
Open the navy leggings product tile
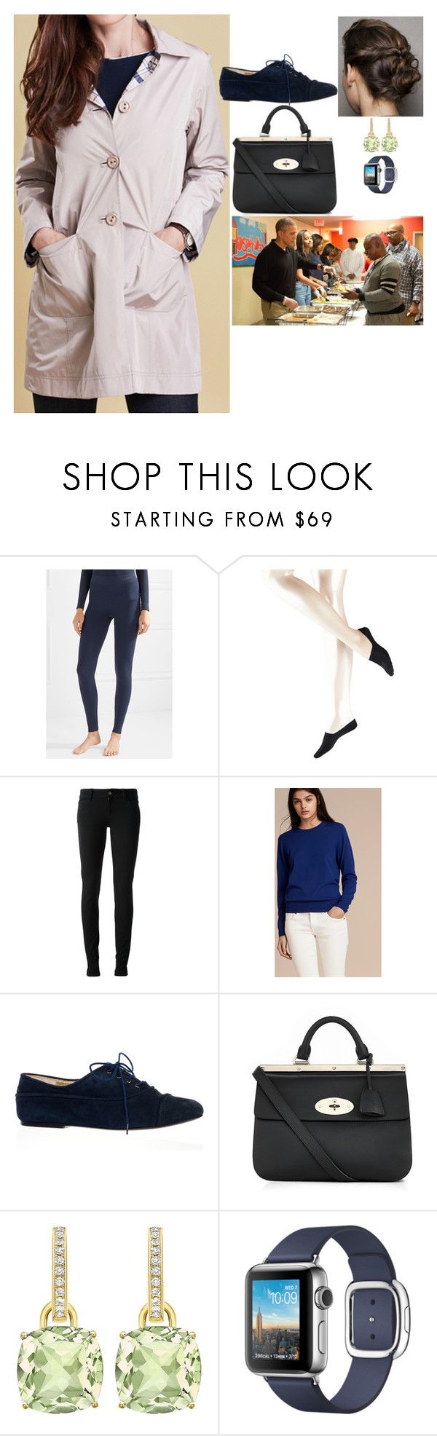[x=109, y=664]
